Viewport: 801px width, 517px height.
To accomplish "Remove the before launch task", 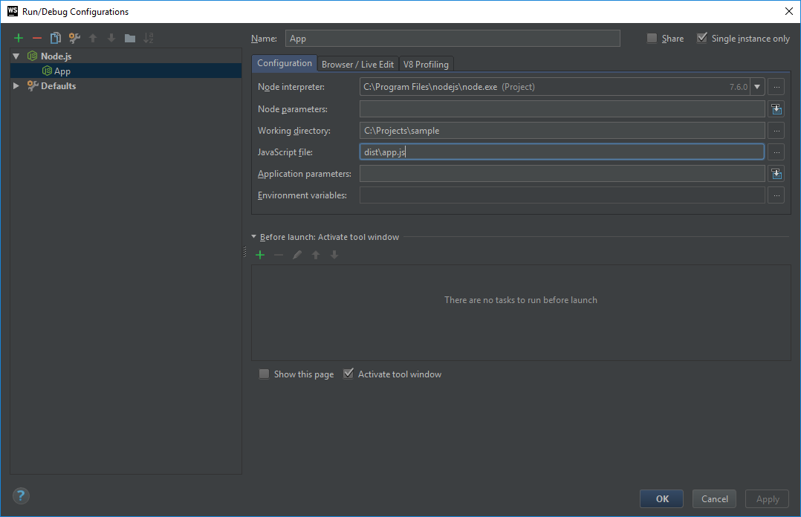I will [x=279, y=255].
